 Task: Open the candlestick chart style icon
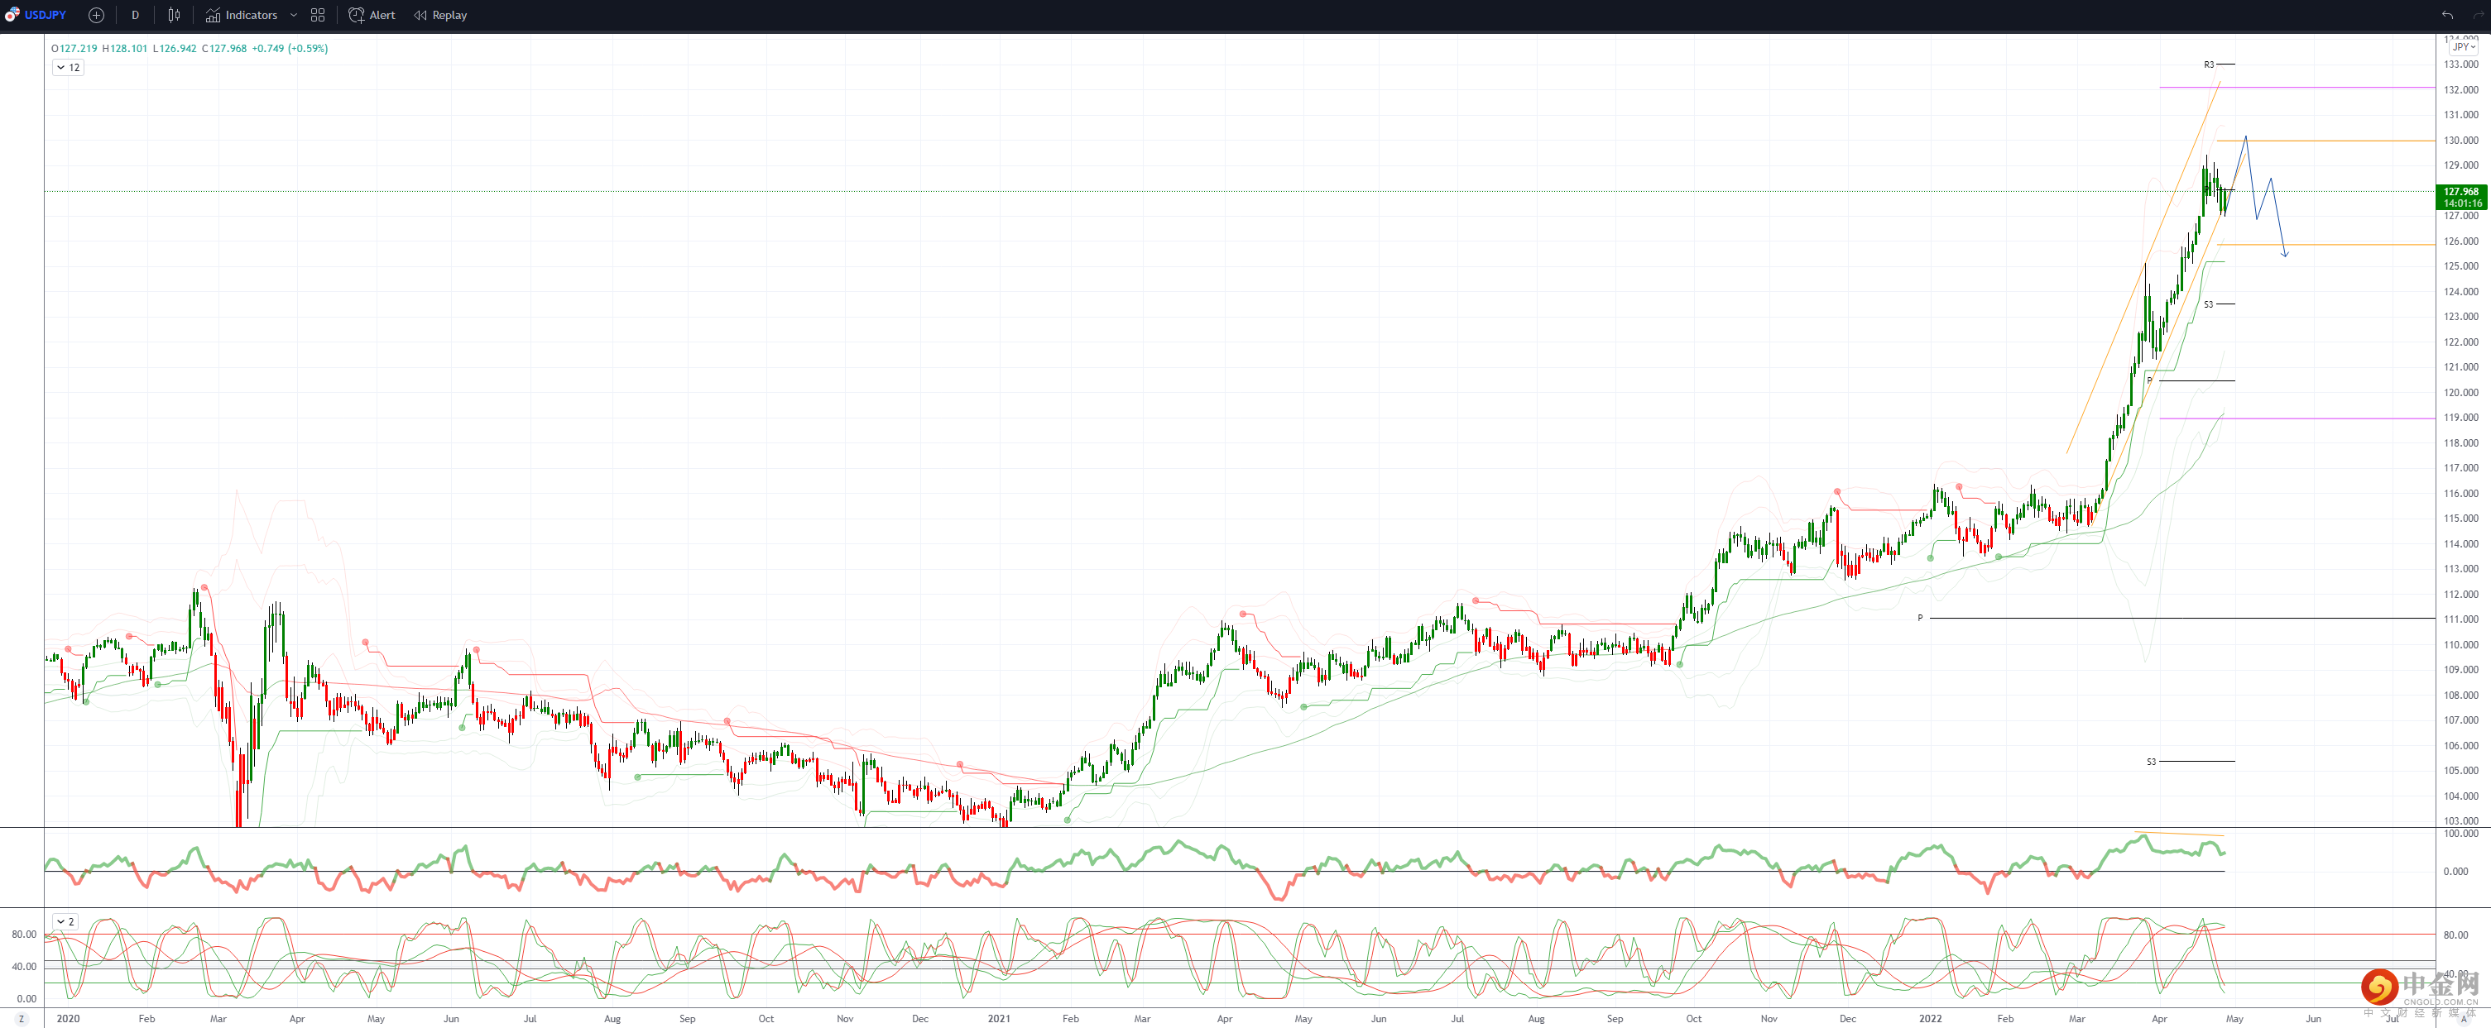[174, 15]
